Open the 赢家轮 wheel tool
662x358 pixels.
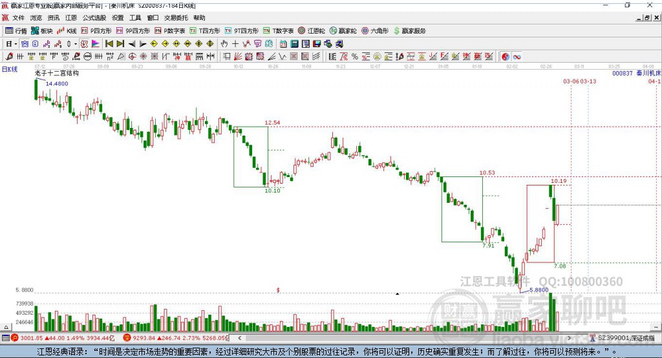(343, 31)
